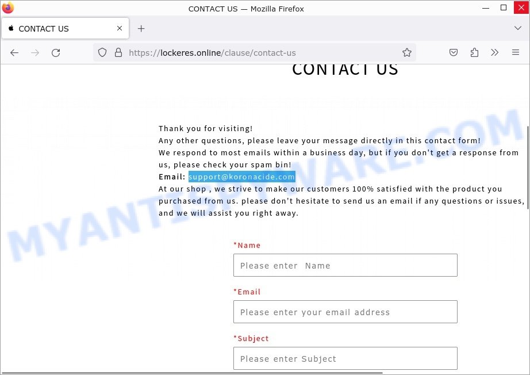Image resolution: width=530 pixels, height=375 pixels.
Task: Click the *Name field label
Action: [x=247, y=245]
